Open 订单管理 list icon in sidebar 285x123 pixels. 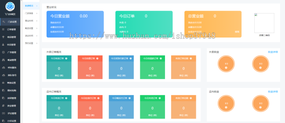click(x=3, y=29)
